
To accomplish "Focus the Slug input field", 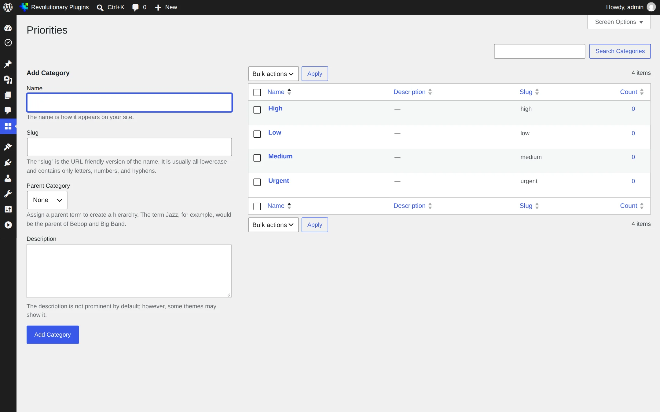I will (x=129, y=147).
